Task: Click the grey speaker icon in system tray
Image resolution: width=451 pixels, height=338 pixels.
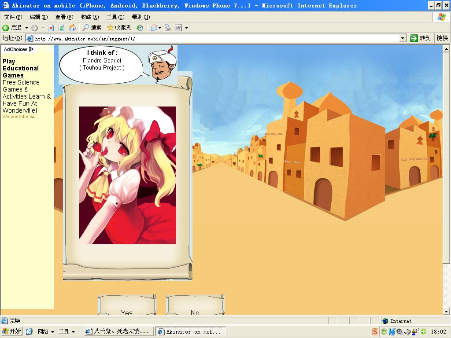Action: pyautogui.click(x=399, y=332)
